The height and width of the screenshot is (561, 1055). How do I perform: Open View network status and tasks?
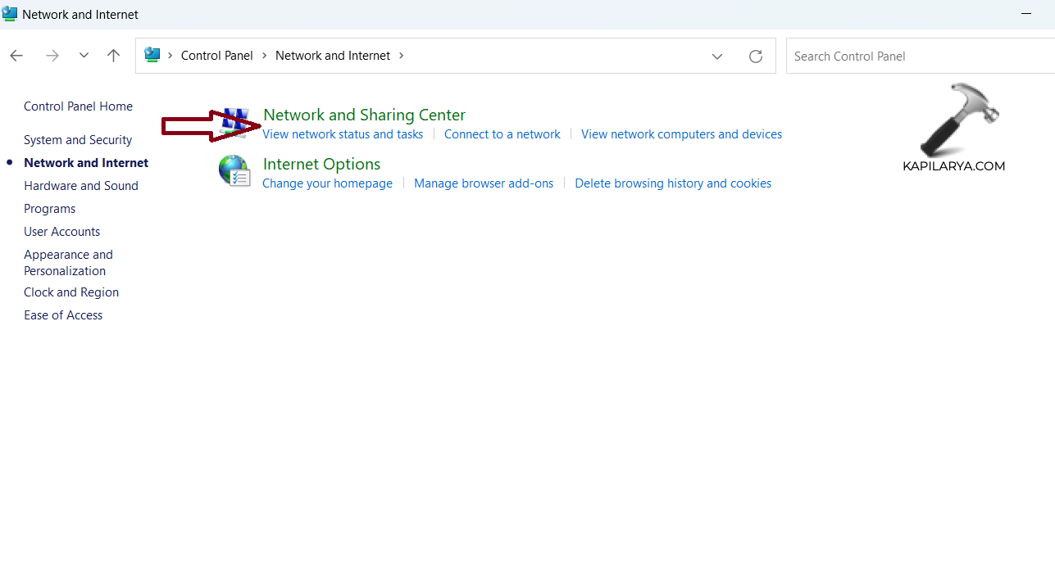pyautogui.click(x=343, y=134)
